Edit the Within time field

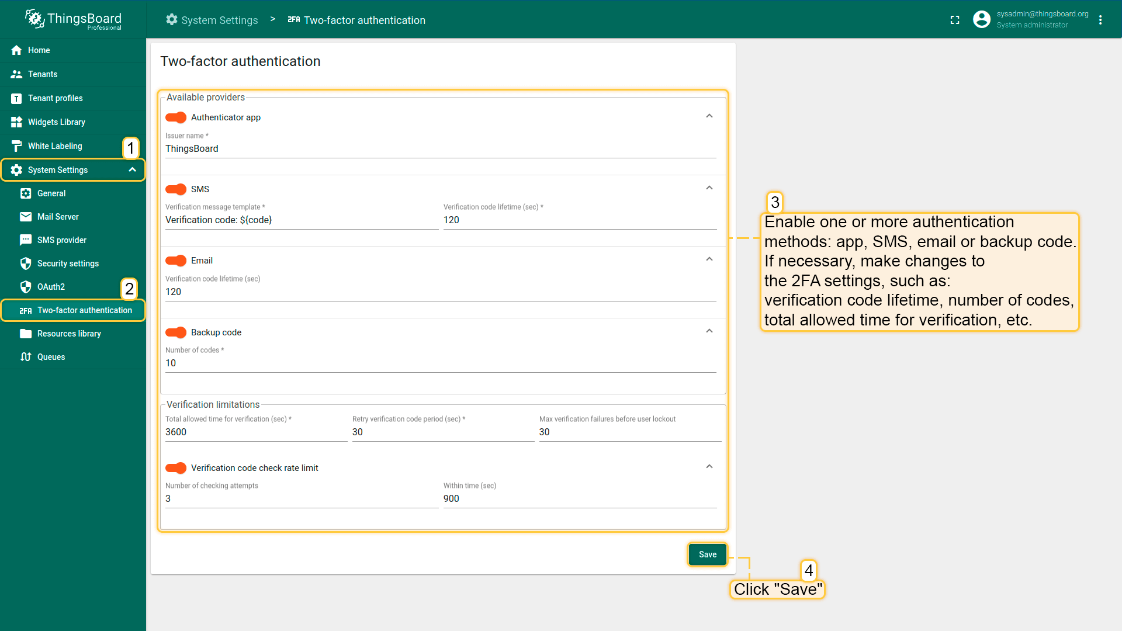(x=580, y=499)
